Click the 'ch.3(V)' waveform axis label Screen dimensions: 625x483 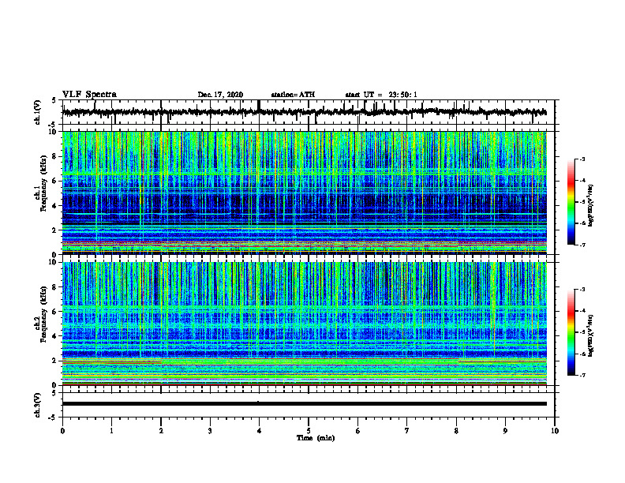pyautogui.click(x=38, y=405)
